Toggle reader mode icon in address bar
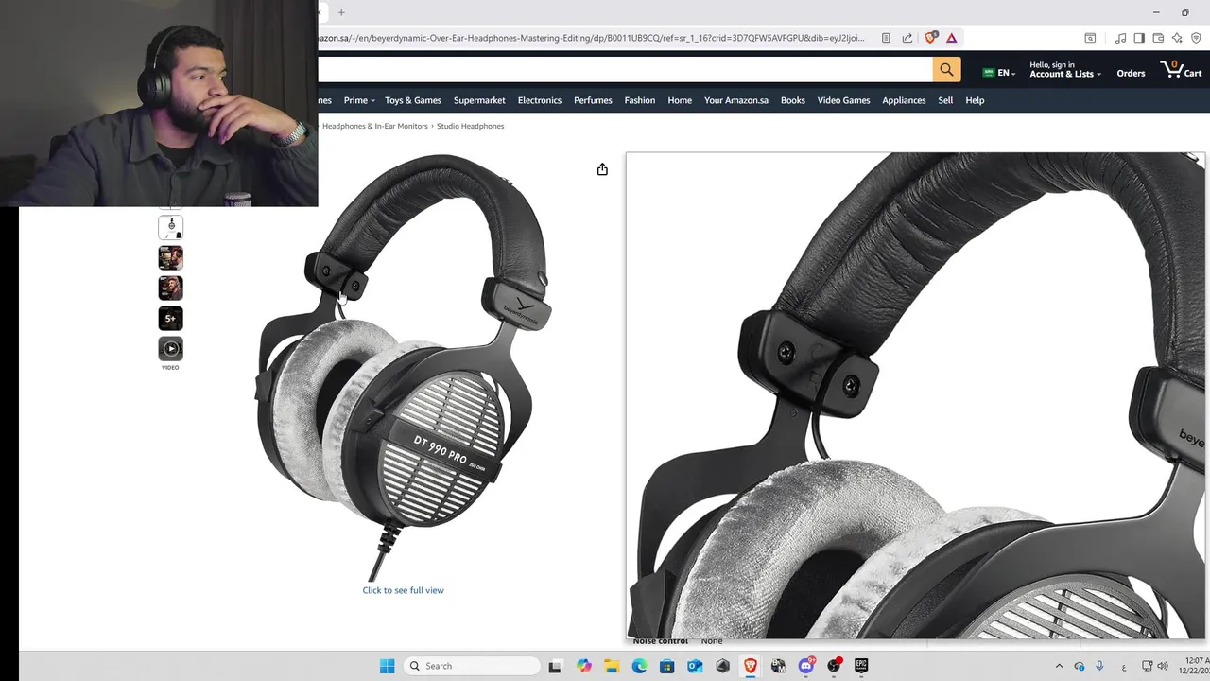 886,38
